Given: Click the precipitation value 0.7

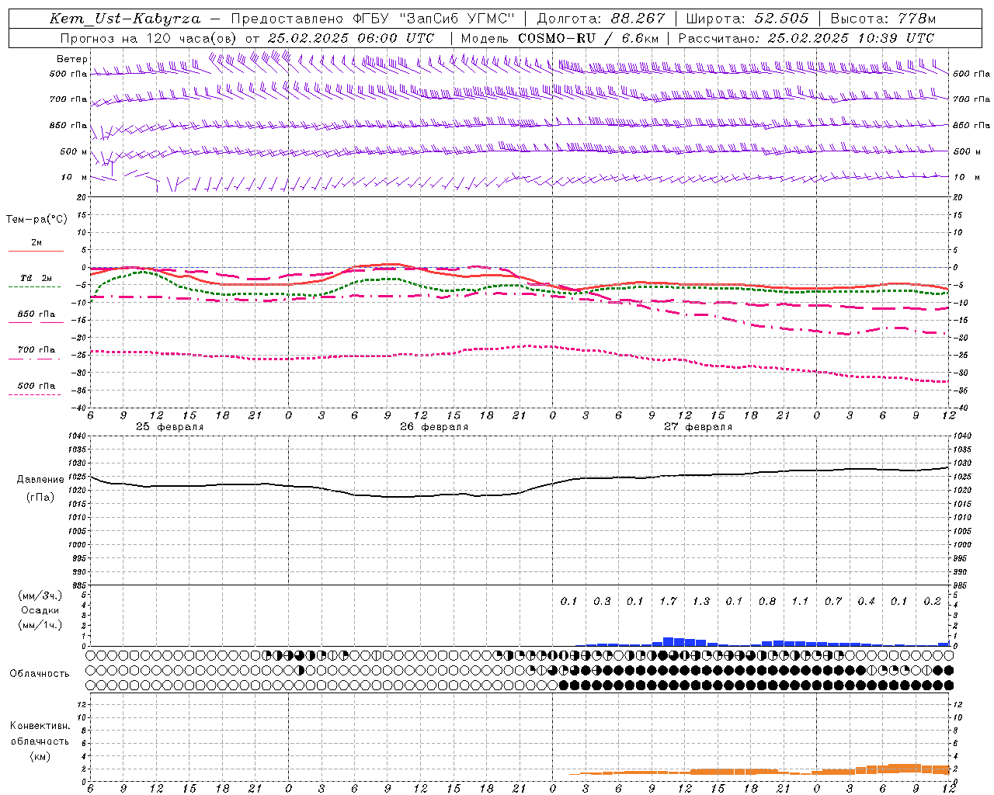Looking at the screenshot, I should [833, 602].
